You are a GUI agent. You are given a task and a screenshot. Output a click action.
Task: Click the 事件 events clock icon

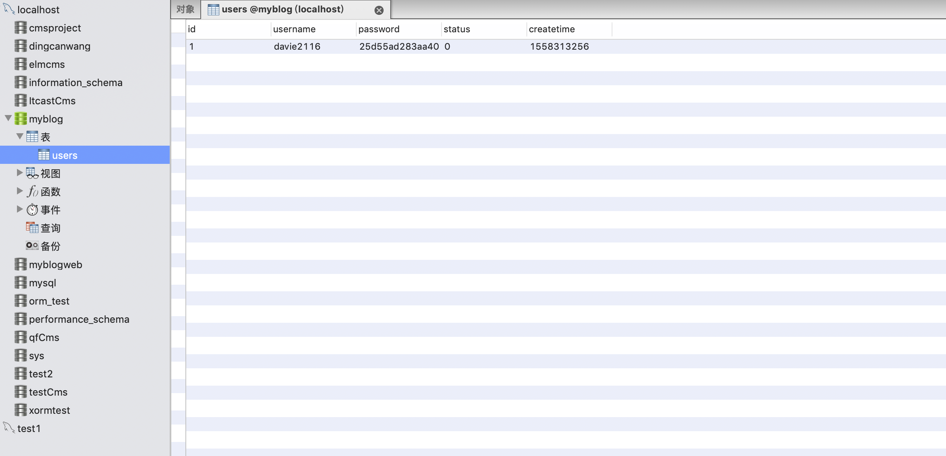32,210
